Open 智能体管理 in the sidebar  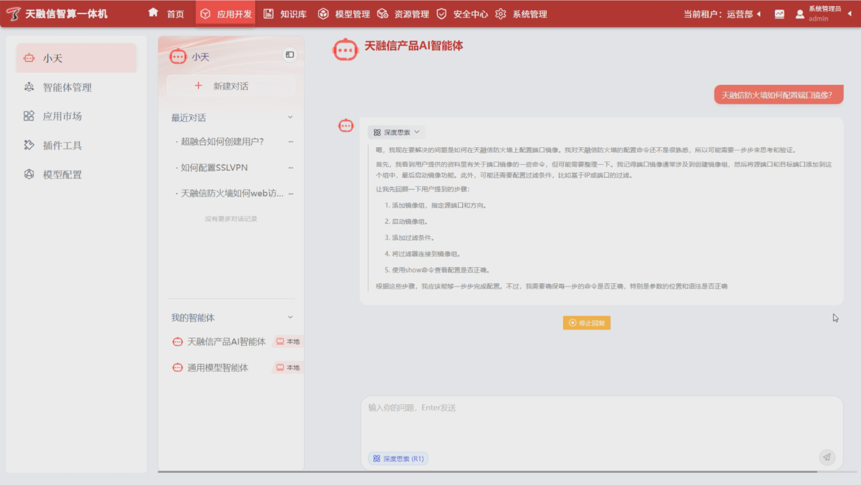[x=67, y=87]
